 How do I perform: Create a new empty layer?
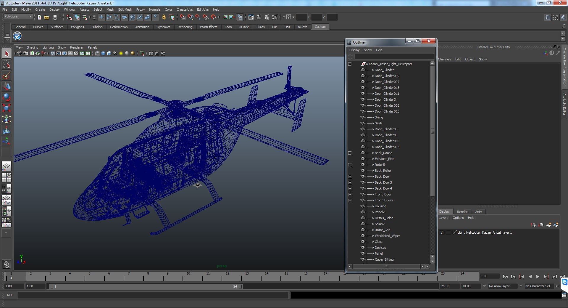pos(548,225)
